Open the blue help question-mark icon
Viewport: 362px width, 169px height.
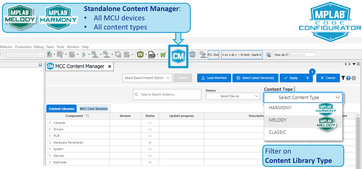[348, 78]
